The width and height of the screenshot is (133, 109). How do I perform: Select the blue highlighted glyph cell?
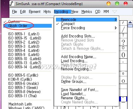[123, 99]
